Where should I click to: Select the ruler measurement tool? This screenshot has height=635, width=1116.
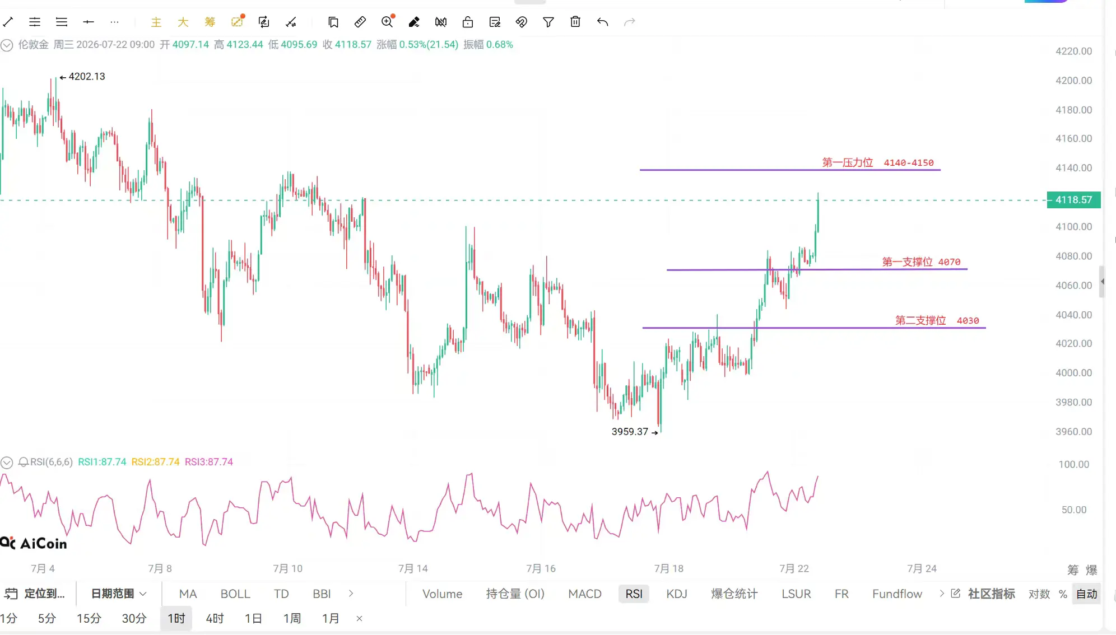click(x=360, y=22)
